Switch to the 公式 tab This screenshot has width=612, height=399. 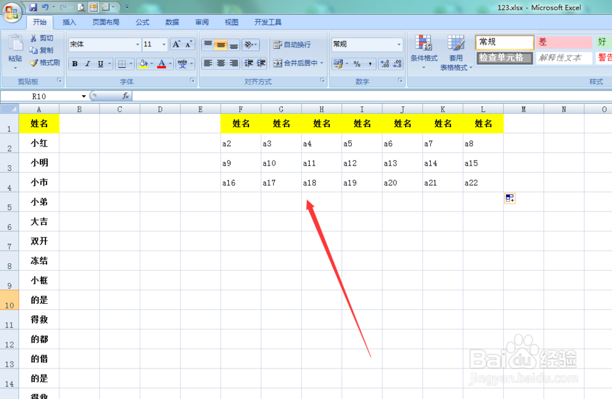click(143, 22)
